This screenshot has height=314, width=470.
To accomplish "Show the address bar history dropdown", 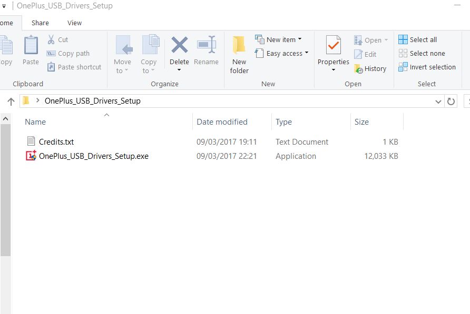I will pos(438,102).
